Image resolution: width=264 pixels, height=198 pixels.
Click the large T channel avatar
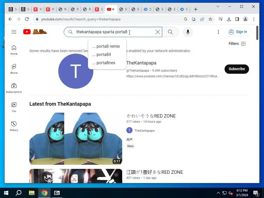click(x=76, y=71)
